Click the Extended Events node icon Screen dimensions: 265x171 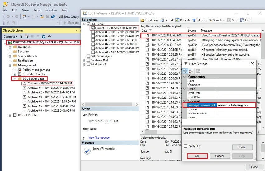pos(20,74)
